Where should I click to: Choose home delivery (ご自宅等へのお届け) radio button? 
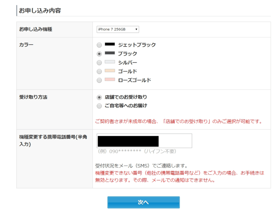pyautogui.click(x=99, y=106)
